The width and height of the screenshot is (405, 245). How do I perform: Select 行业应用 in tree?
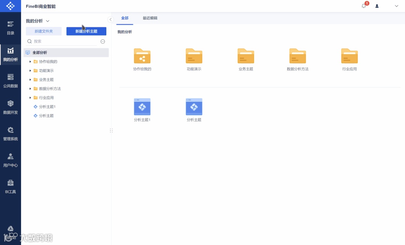[x=46, y=98]
